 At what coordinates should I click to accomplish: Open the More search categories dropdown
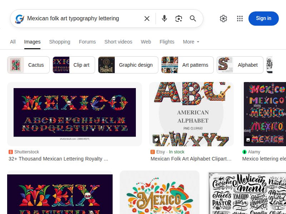[191, 42]
